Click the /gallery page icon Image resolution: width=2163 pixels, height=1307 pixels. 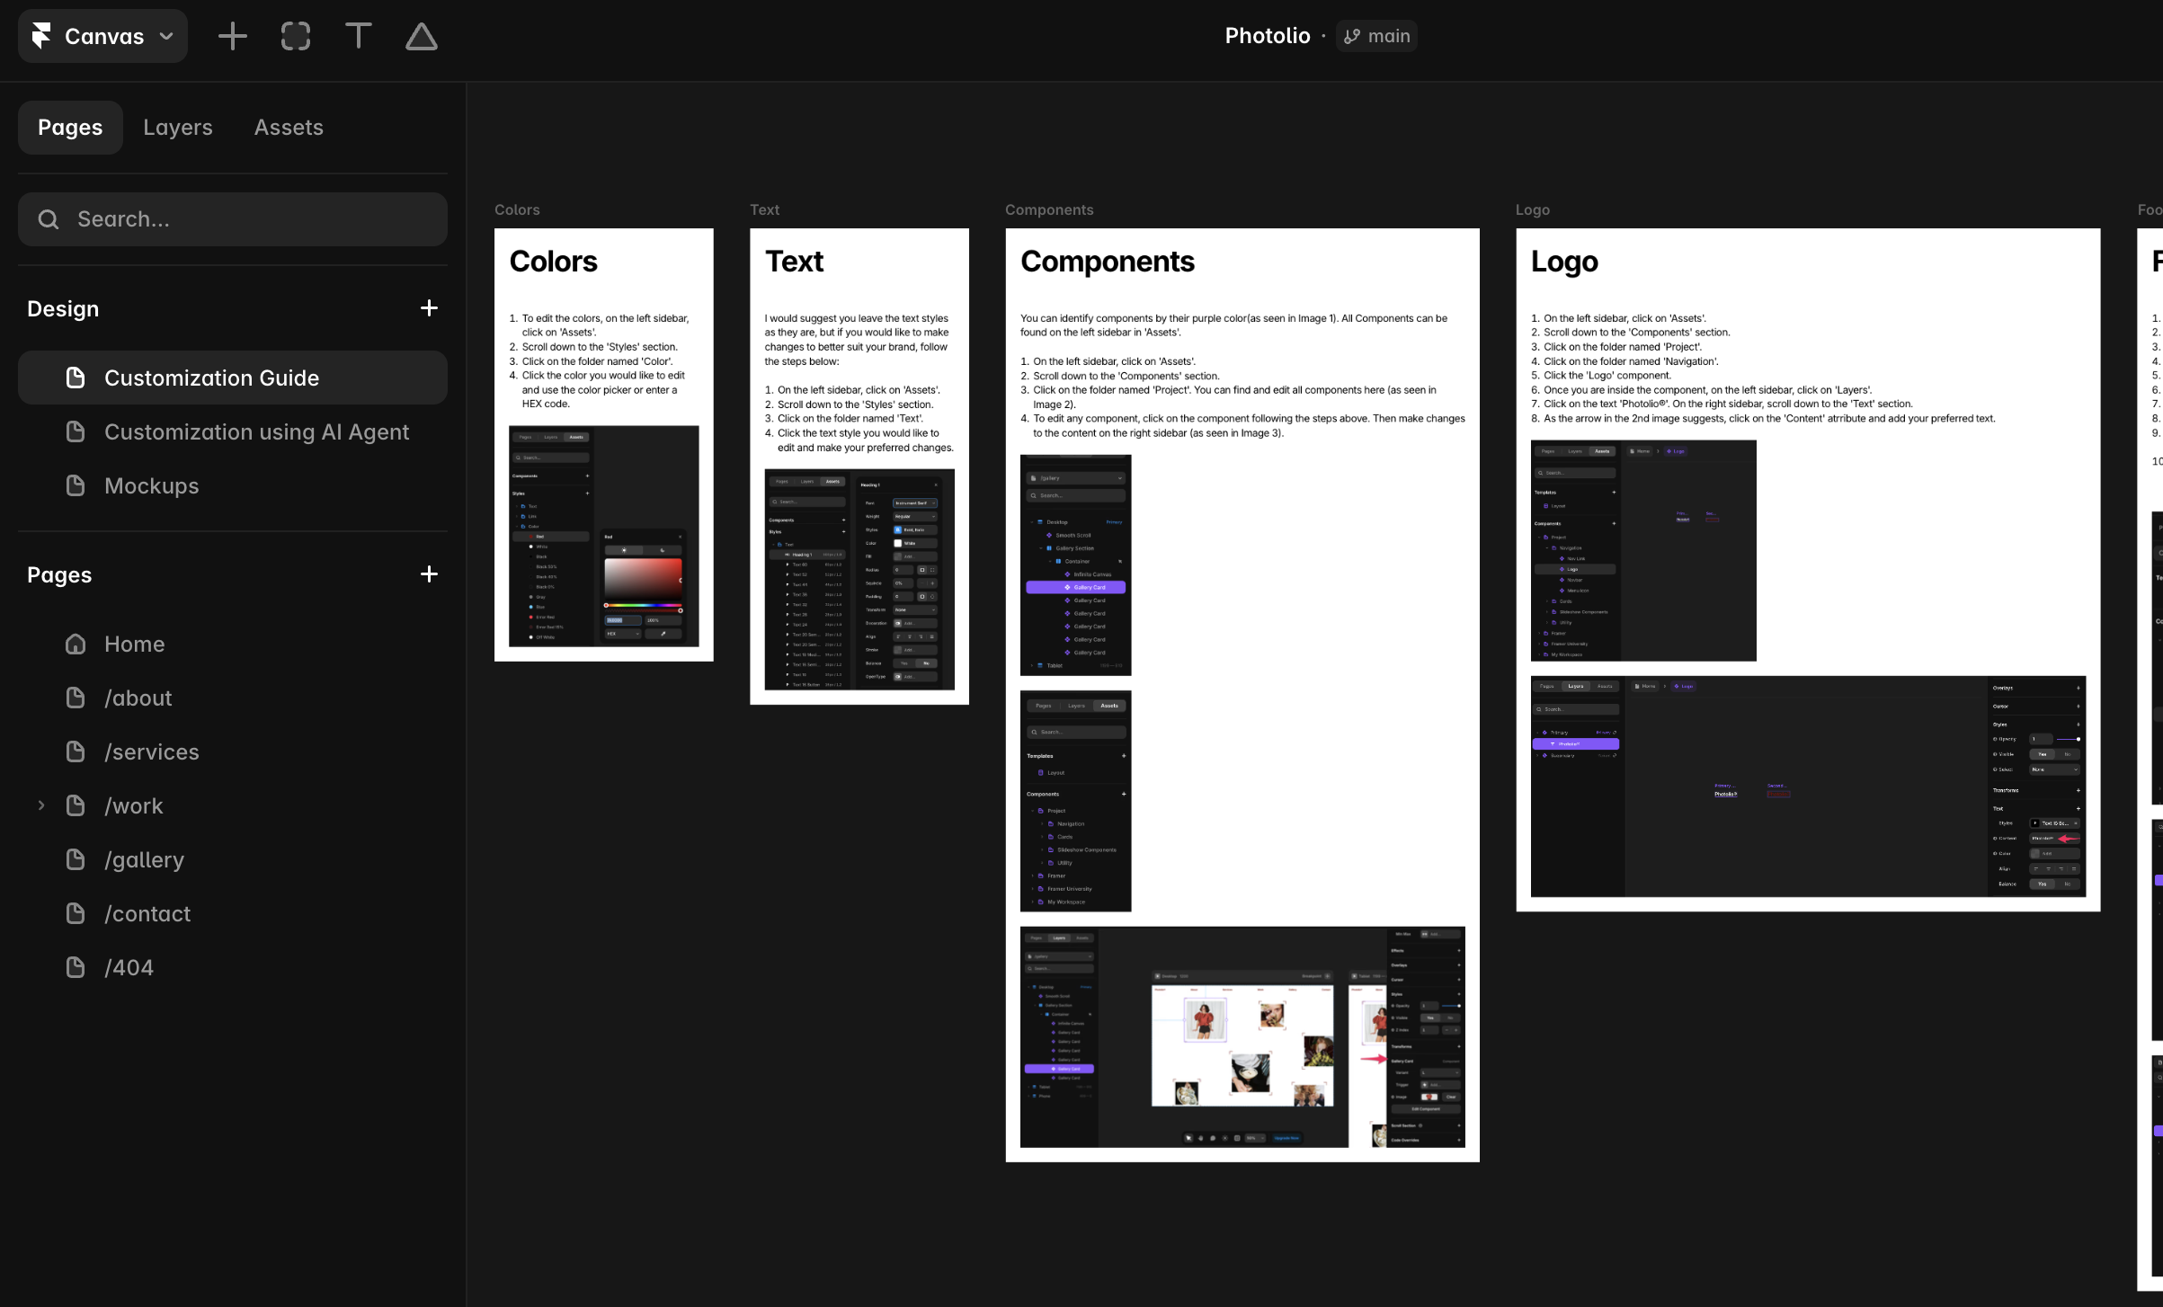(76, 859)
